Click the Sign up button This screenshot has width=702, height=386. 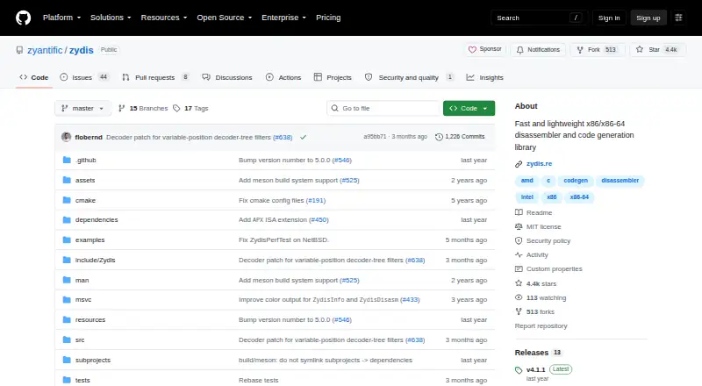[648, 18]
